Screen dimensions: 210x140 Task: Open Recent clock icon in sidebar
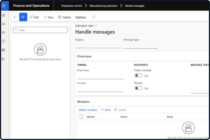(4, 41)
